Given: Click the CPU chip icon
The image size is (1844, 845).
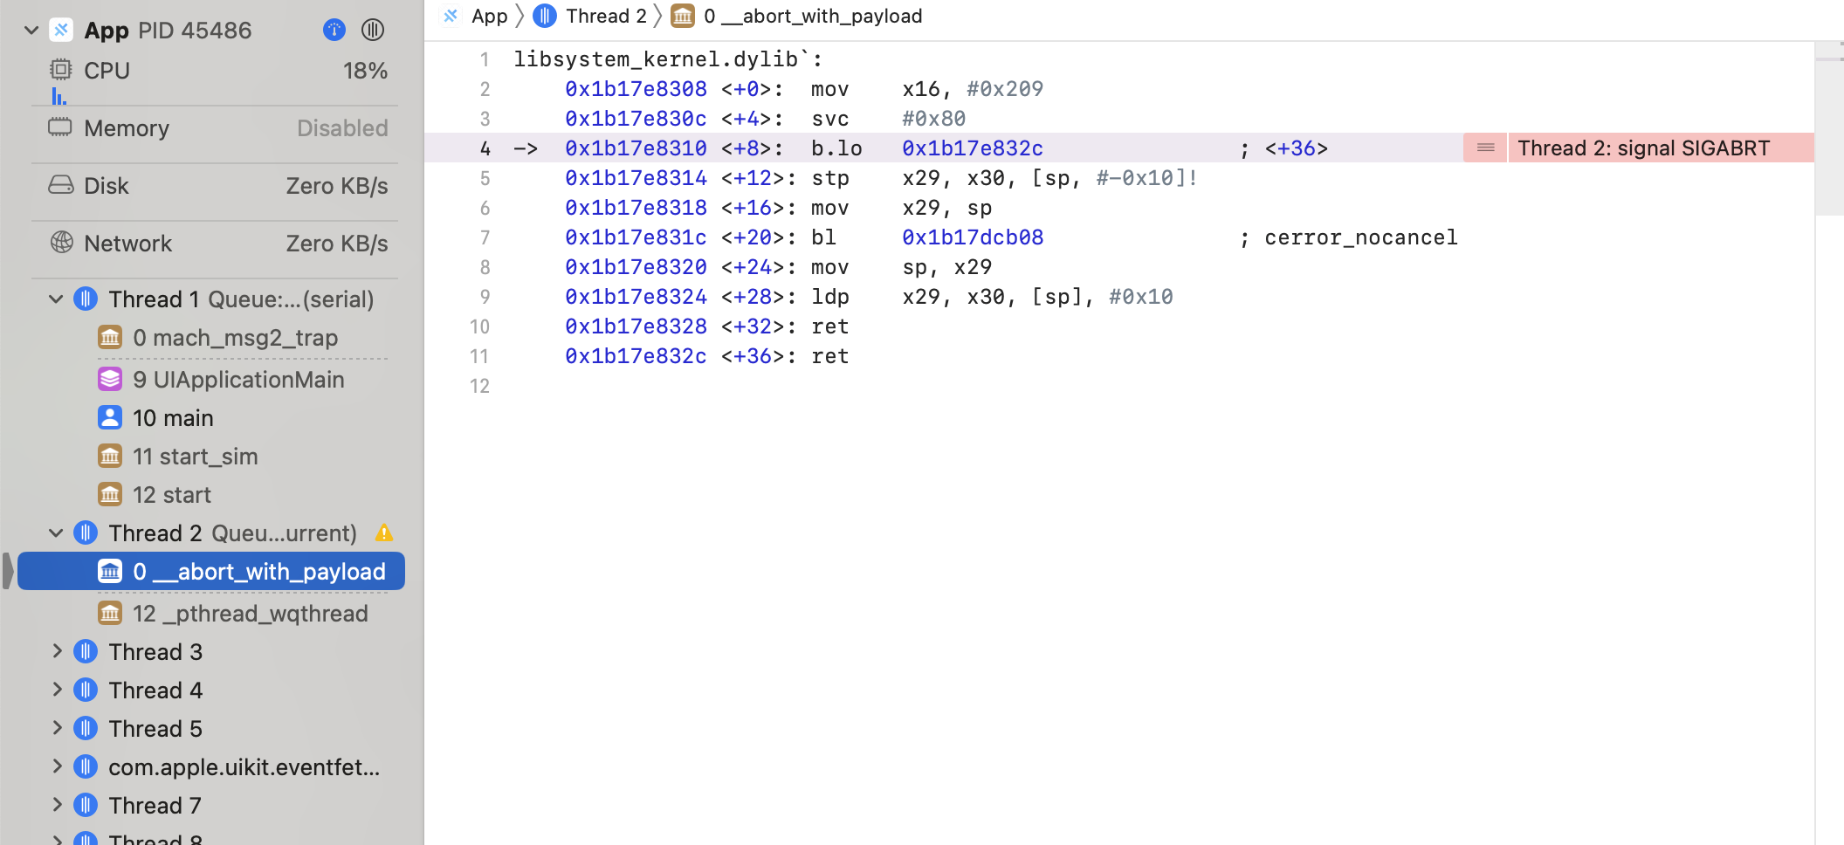Looking at the screenshot, I should [60, 69].
